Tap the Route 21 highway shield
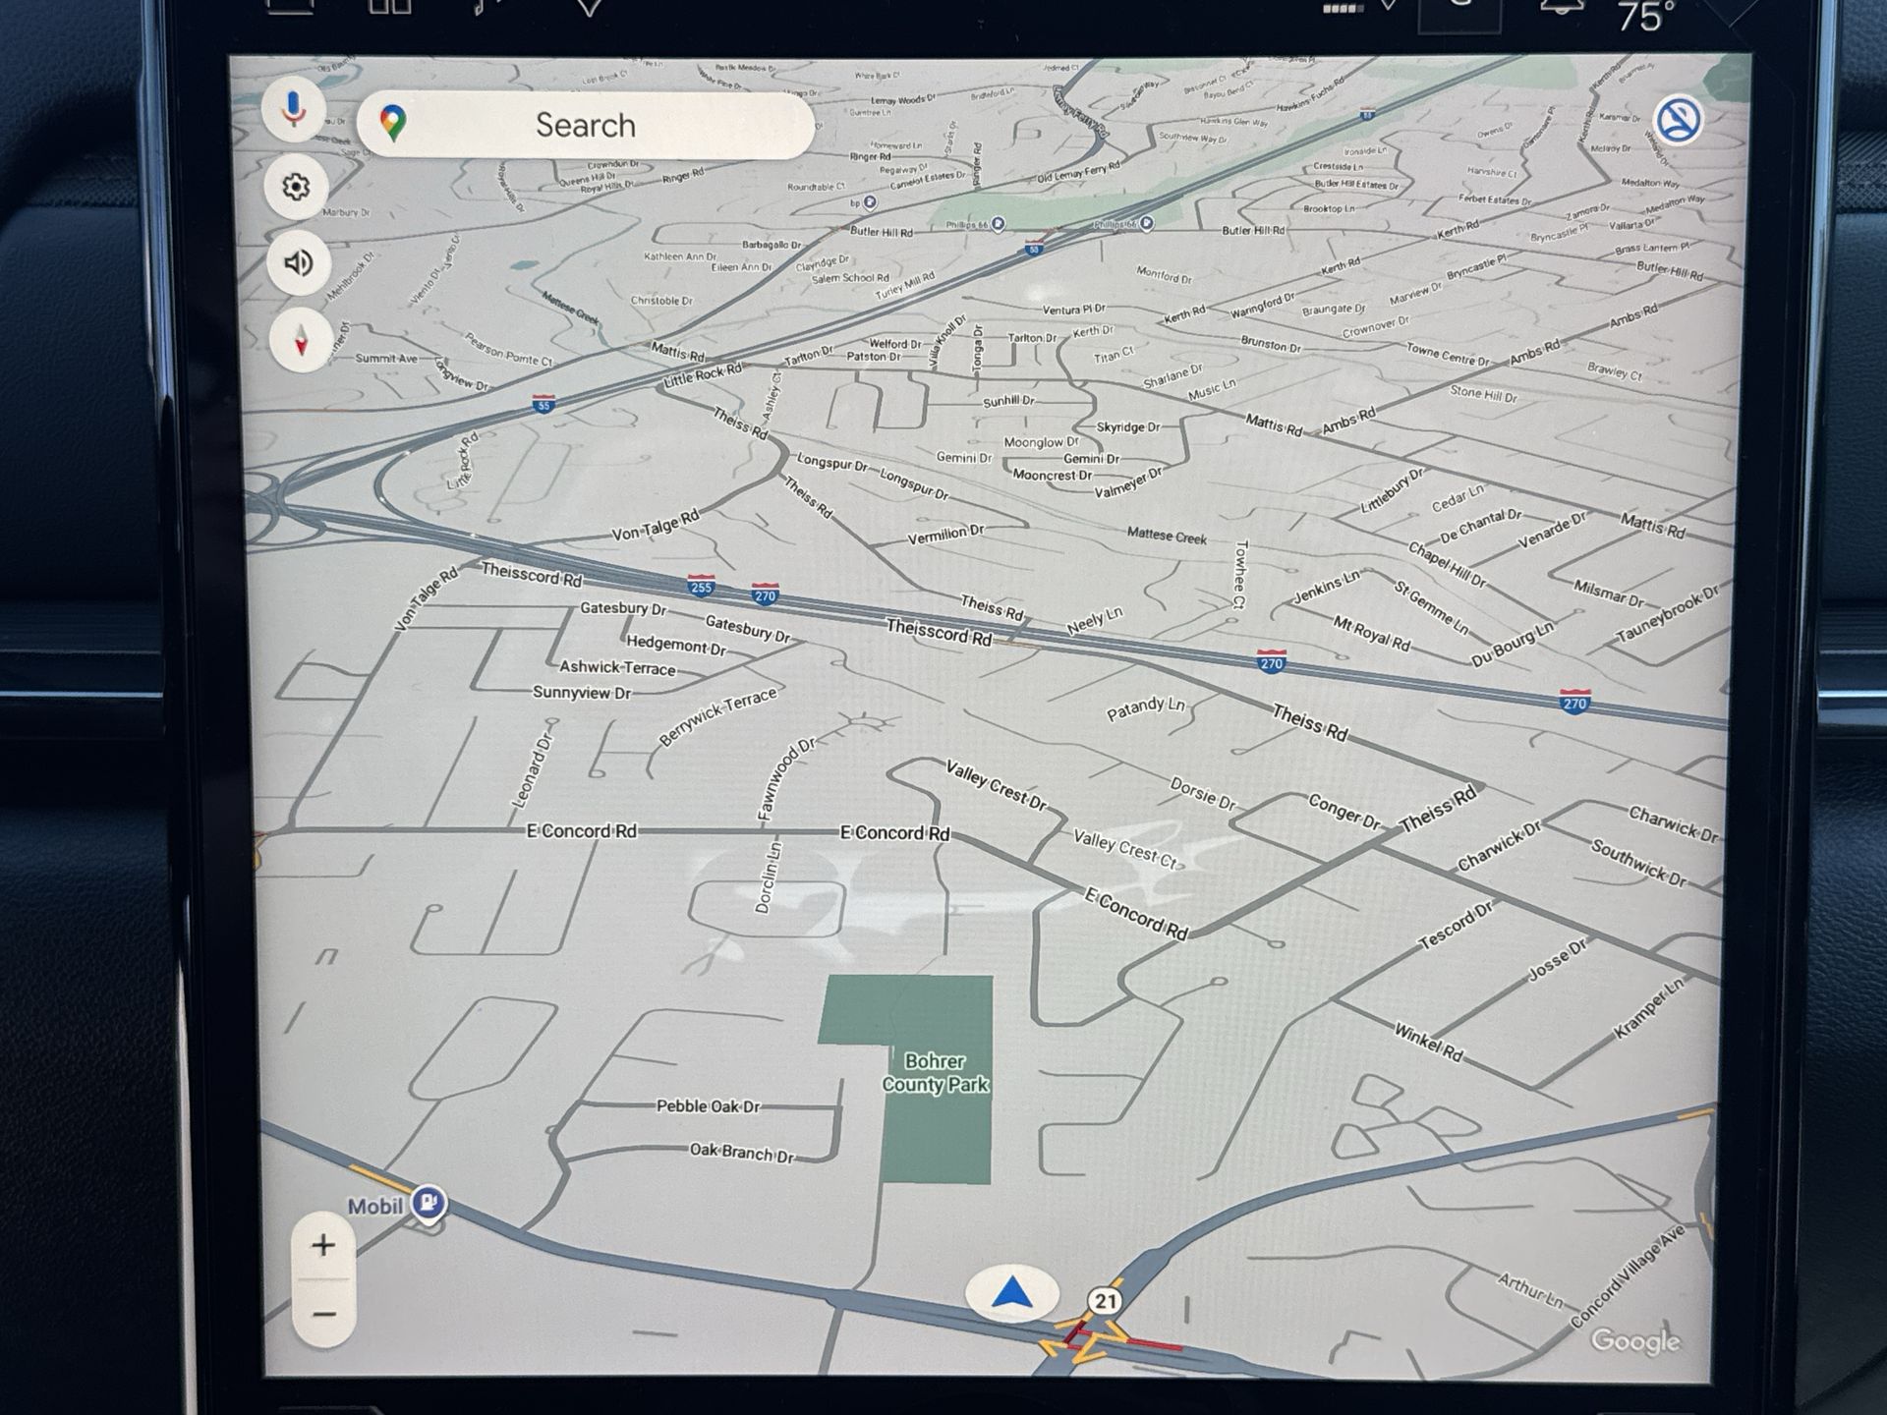The height and width of the screenshot is (1415, 1887). point(1105,1301)
